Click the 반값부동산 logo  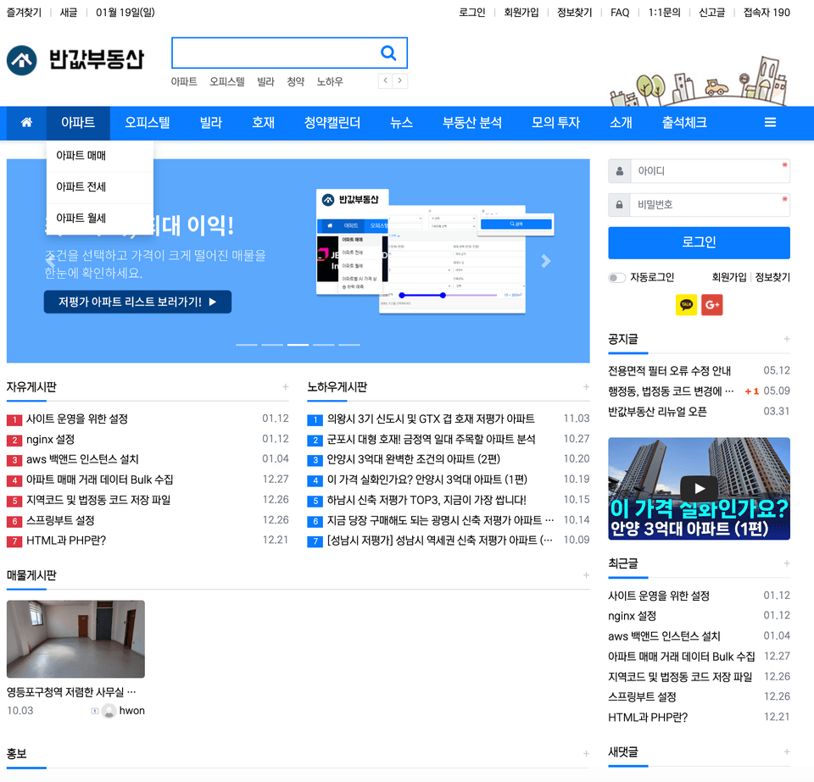75,59
